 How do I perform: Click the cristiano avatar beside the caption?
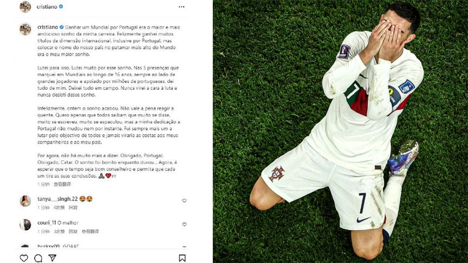25,29
